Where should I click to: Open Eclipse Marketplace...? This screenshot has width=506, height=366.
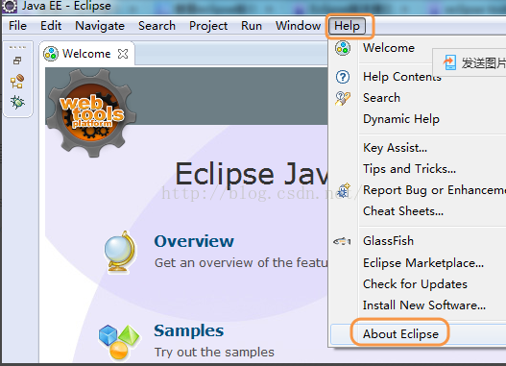[423, 263]
